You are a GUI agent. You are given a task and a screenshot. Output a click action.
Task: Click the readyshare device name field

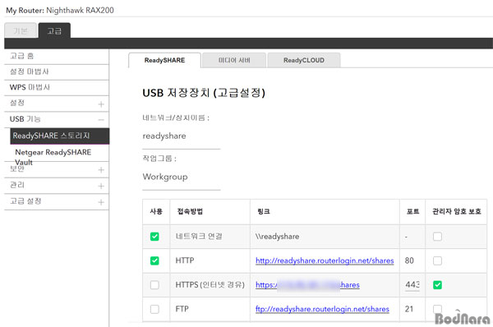click(x=181, y=136)
